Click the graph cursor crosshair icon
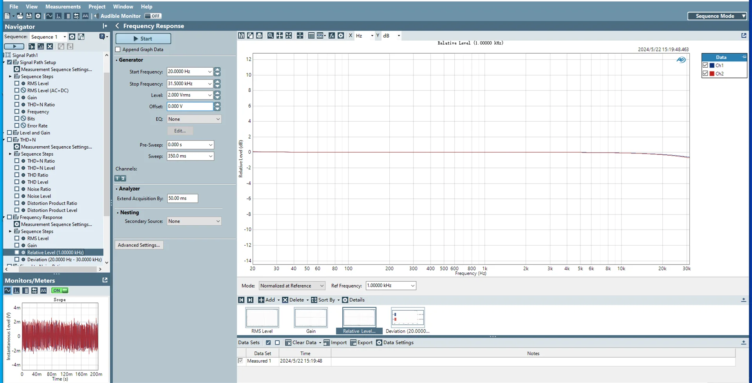 click(300, 36)
